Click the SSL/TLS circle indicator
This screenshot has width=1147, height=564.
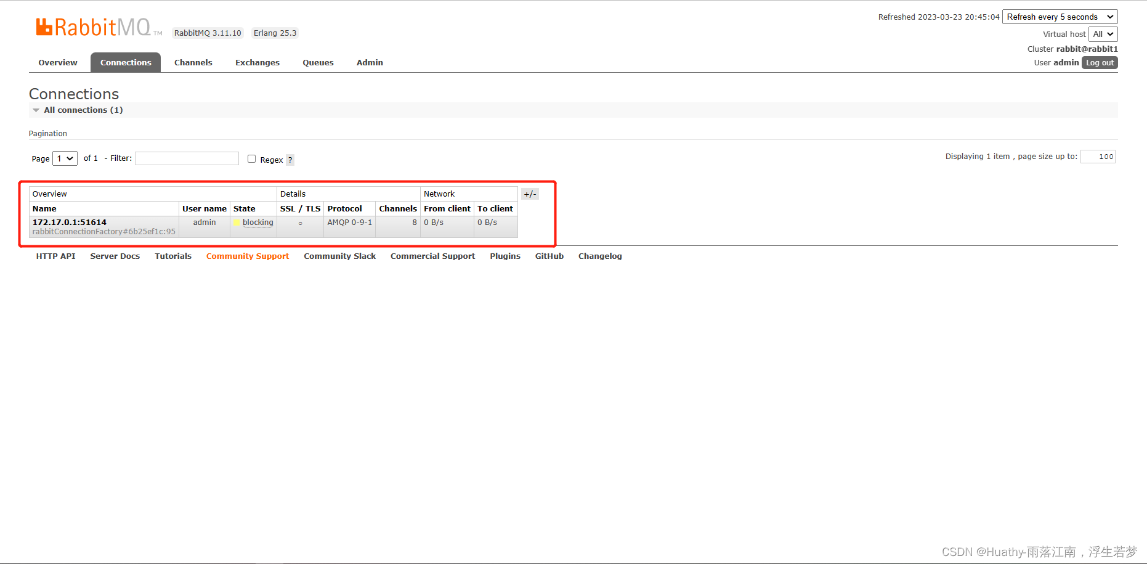(300, 223)
